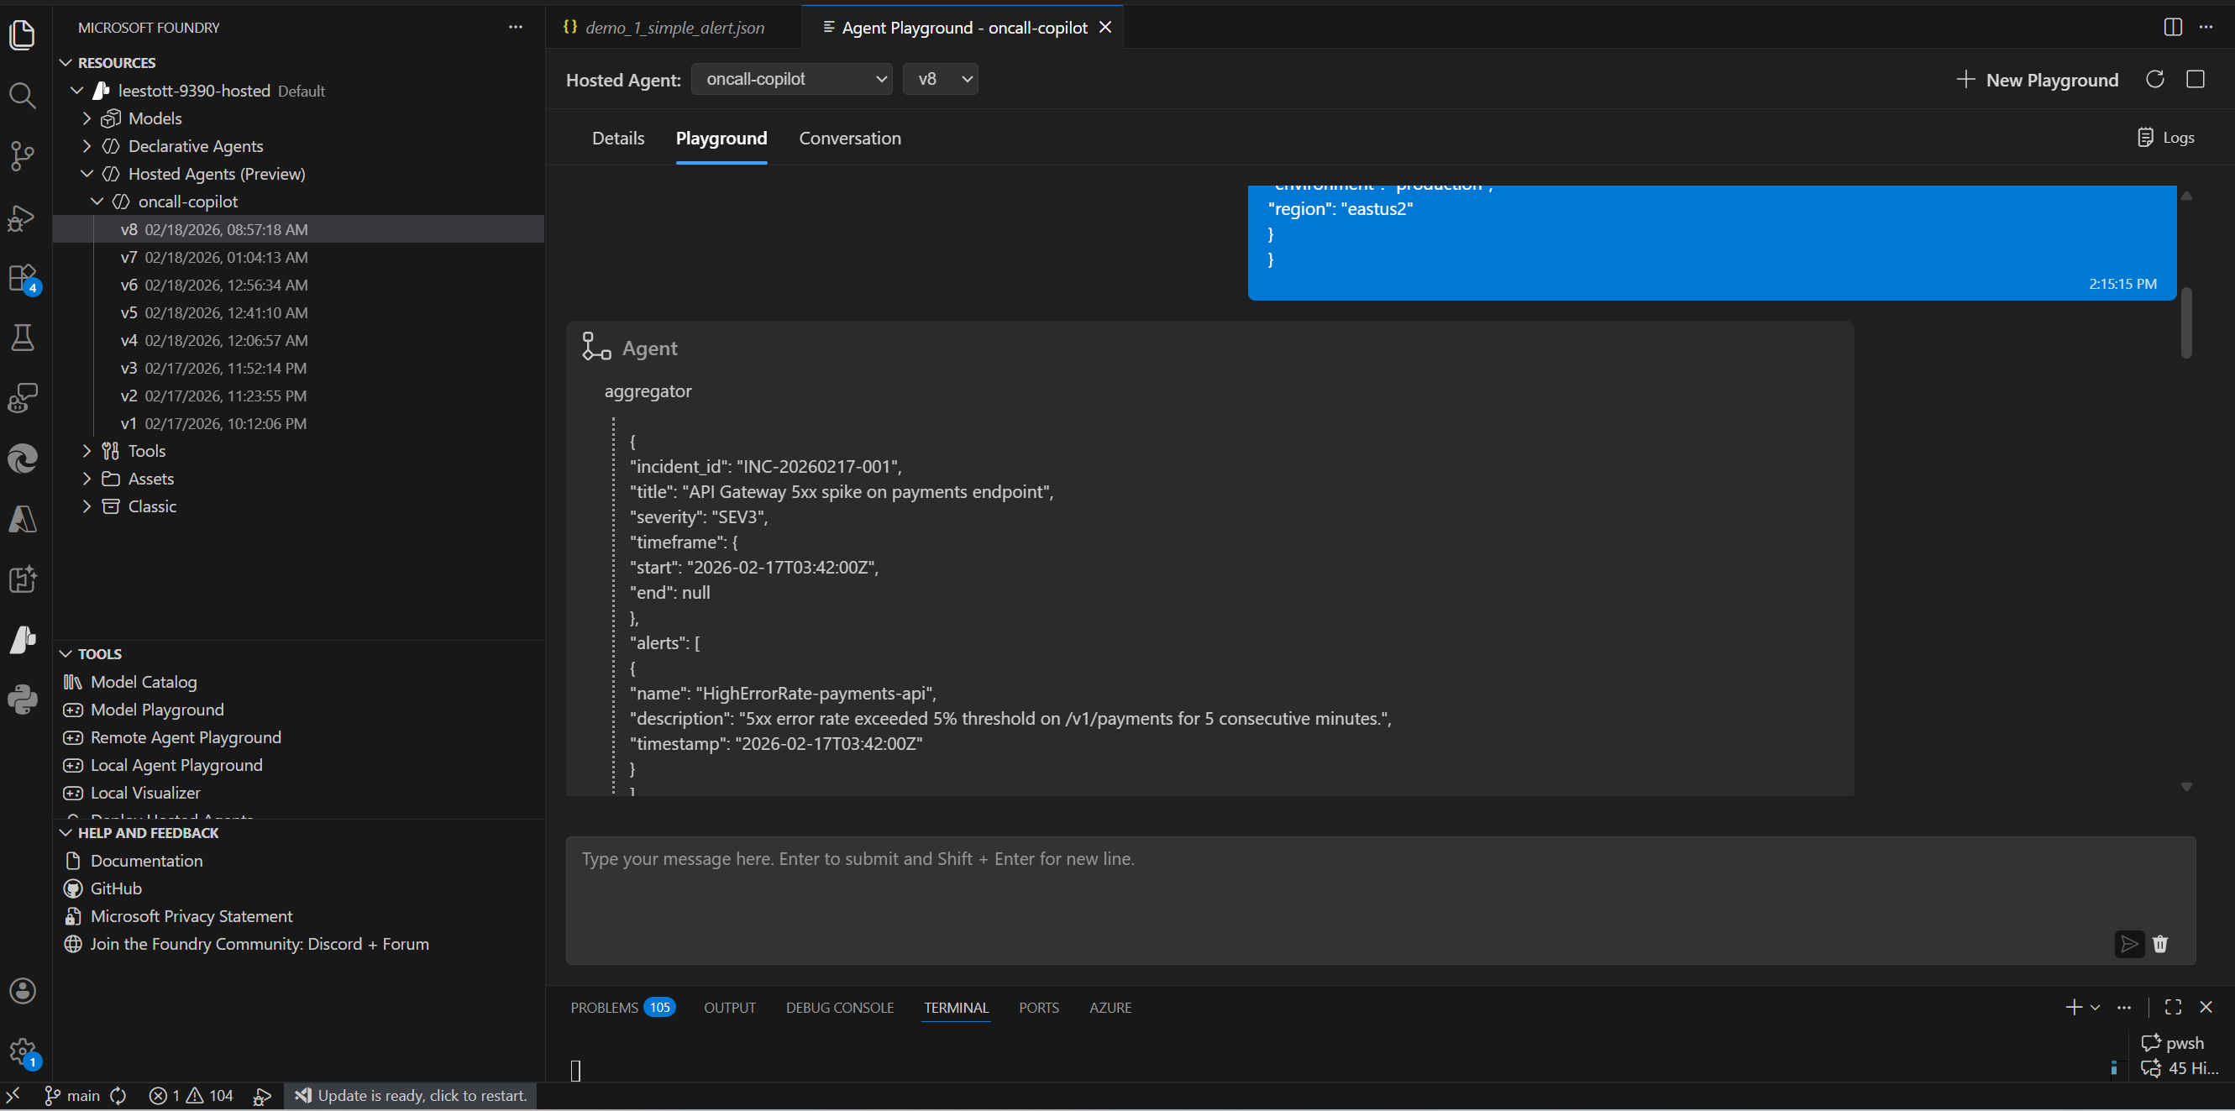
Task: Click the new terminal plus icon
Action: [2074, 1007]
